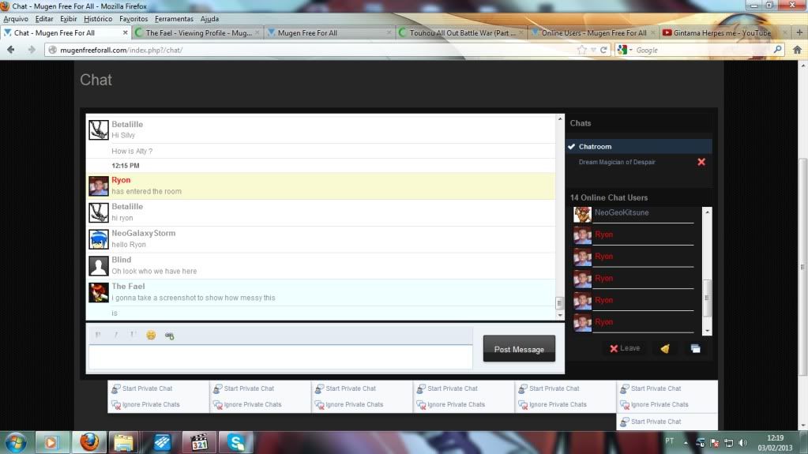Open the volume control in tray
808x454 pixels.
pos(742,443)
